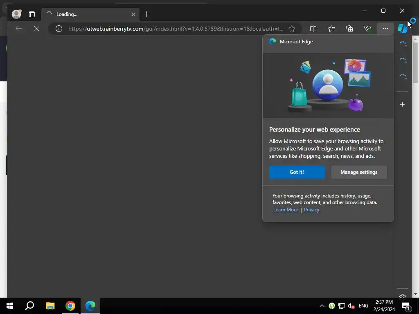Open the uTorrent tray icon
This screenshot has width=419, height=314.
coord(331,306)
